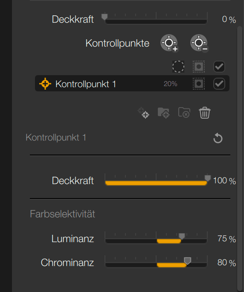The height and width of the screenshot is (292, 244).
Task: Group the selected control points
Action: point(164,113)
